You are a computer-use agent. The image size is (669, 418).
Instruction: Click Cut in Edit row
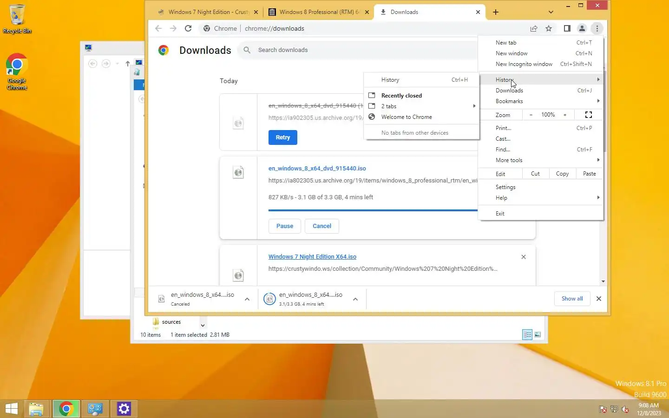coord(535,174)
